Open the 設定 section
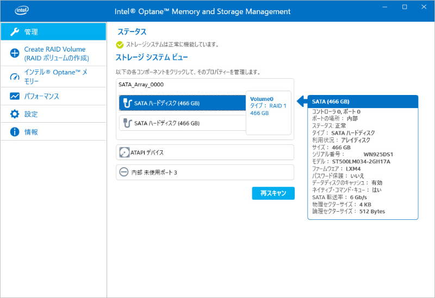This screenshot has height=298, width=435. coord(53,114)
